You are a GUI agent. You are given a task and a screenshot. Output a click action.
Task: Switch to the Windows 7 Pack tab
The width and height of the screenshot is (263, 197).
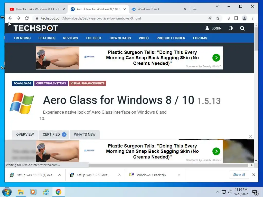point(159,9)
